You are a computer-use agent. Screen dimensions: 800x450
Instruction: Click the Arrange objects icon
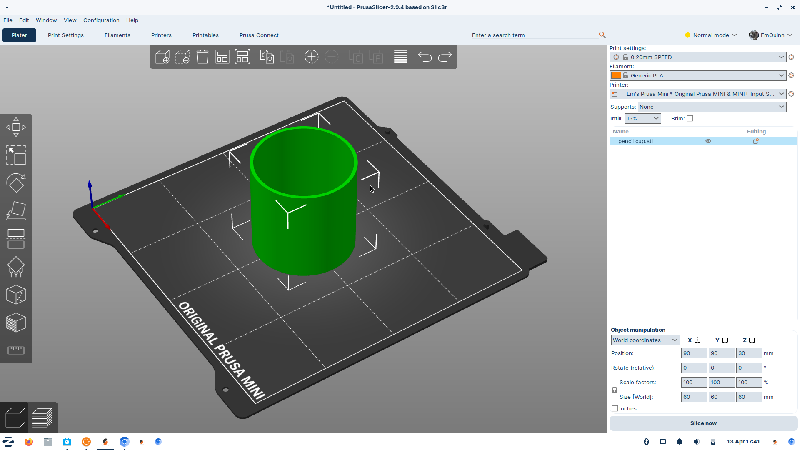[x=222, y=57]
